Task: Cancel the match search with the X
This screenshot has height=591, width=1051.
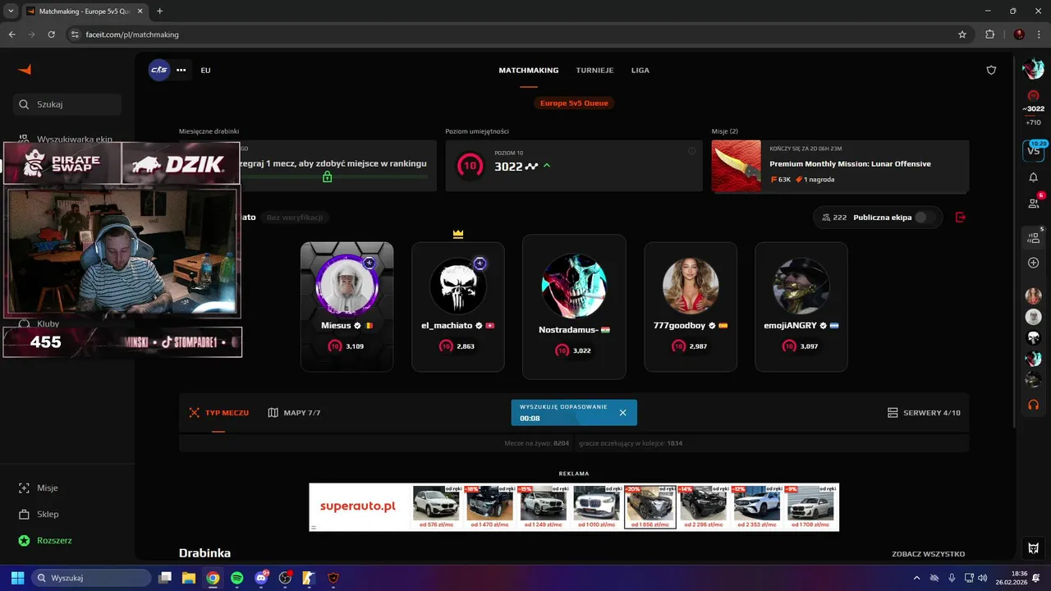Action: (622, 413)
